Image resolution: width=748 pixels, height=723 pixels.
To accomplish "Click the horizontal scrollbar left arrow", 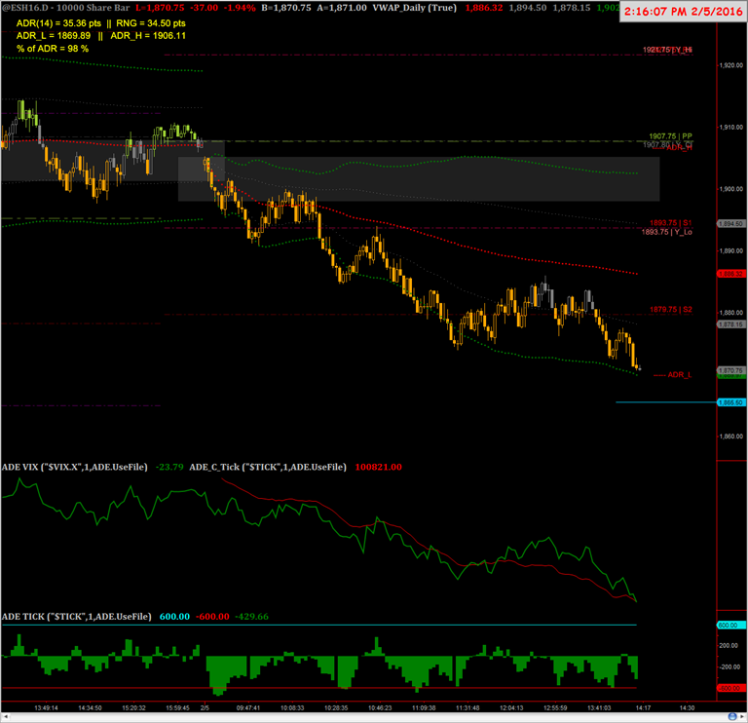I will [x=5, y=717].
